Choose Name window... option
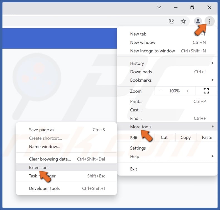Image resolution: width=220 pixels, height=210 pixels. [x=66, y=146]
